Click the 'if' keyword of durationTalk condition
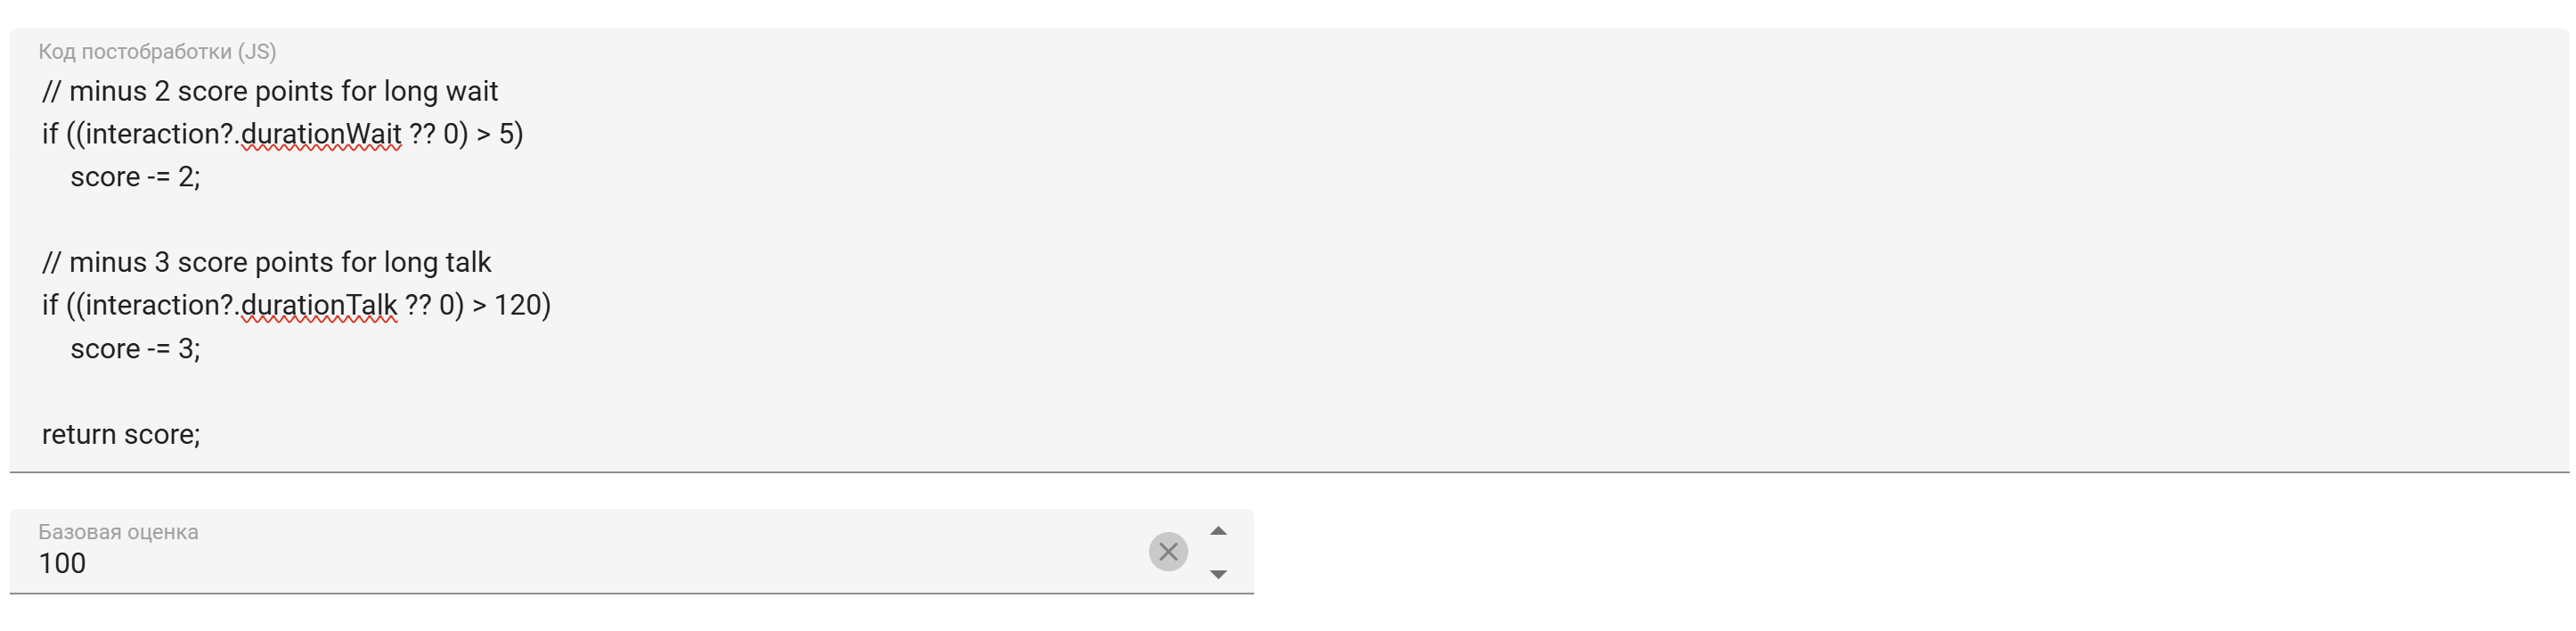 [x=50, y=305]
